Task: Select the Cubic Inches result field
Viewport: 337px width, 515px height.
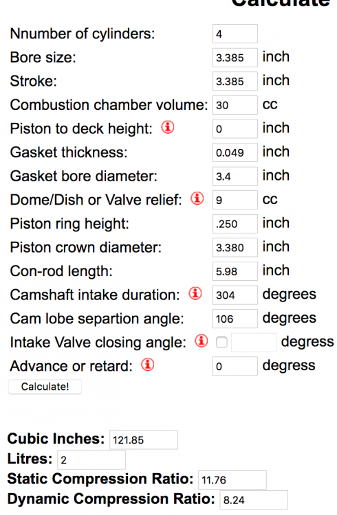Action: click(x=144, y=439)
